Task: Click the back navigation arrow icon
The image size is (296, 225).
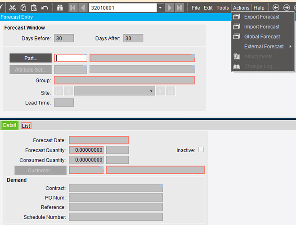Action: pos(276,8)
